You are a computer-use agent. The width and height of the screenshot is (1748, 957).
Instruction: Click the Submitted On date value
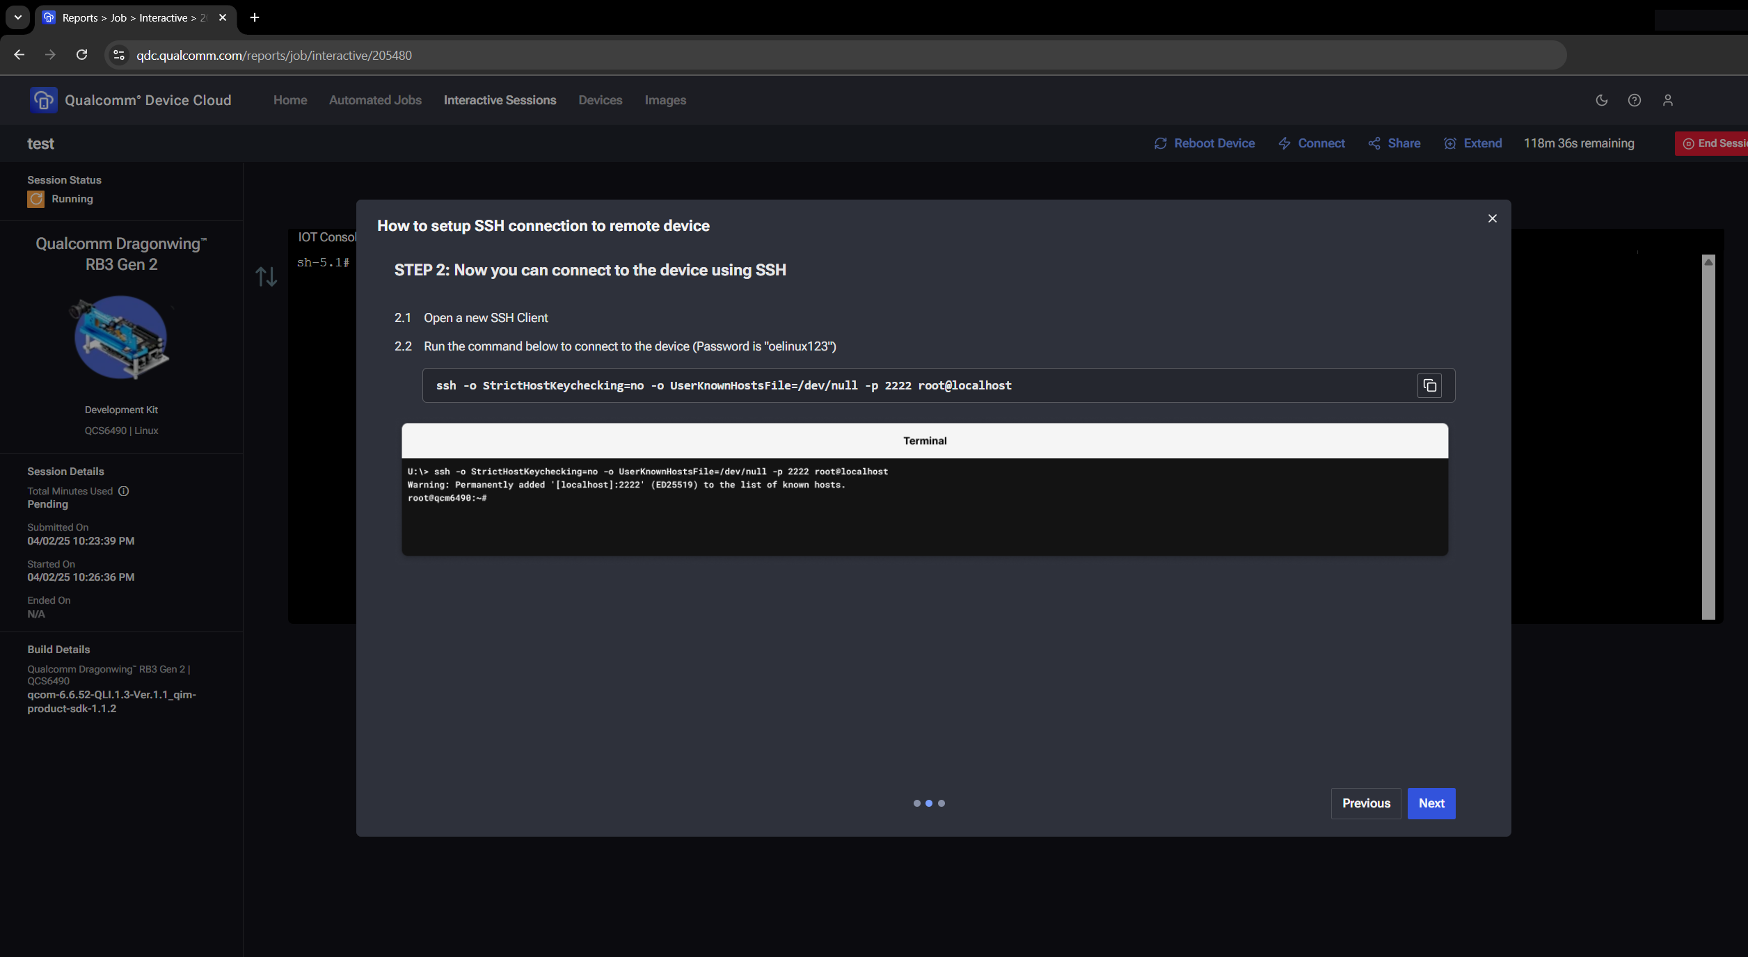click(x=81, y=541)
